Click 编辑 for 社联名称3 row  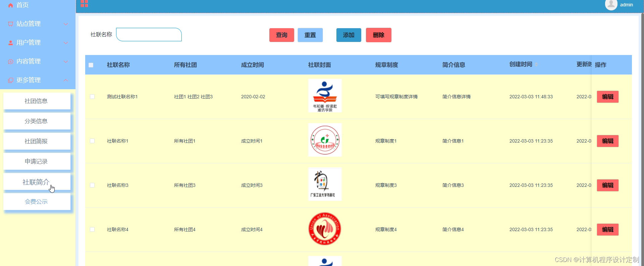click(608, 185)
